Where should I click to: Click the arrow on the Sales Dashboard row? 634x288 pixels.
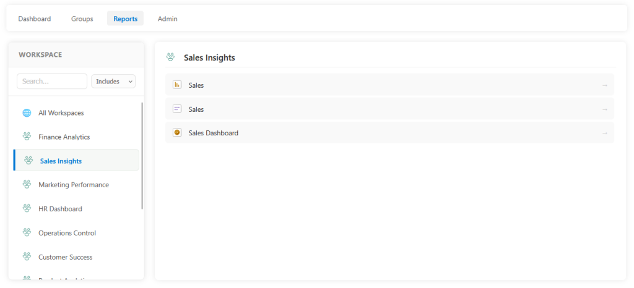604,133
